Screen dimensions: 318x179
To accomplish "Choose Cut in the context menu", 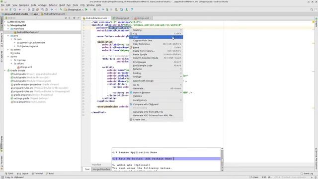I will point(156,33).
